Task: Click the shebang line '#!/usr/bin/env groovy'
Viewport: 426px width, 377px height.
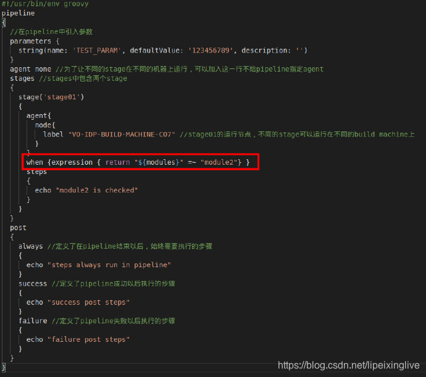Action: [x=45, y=4]
